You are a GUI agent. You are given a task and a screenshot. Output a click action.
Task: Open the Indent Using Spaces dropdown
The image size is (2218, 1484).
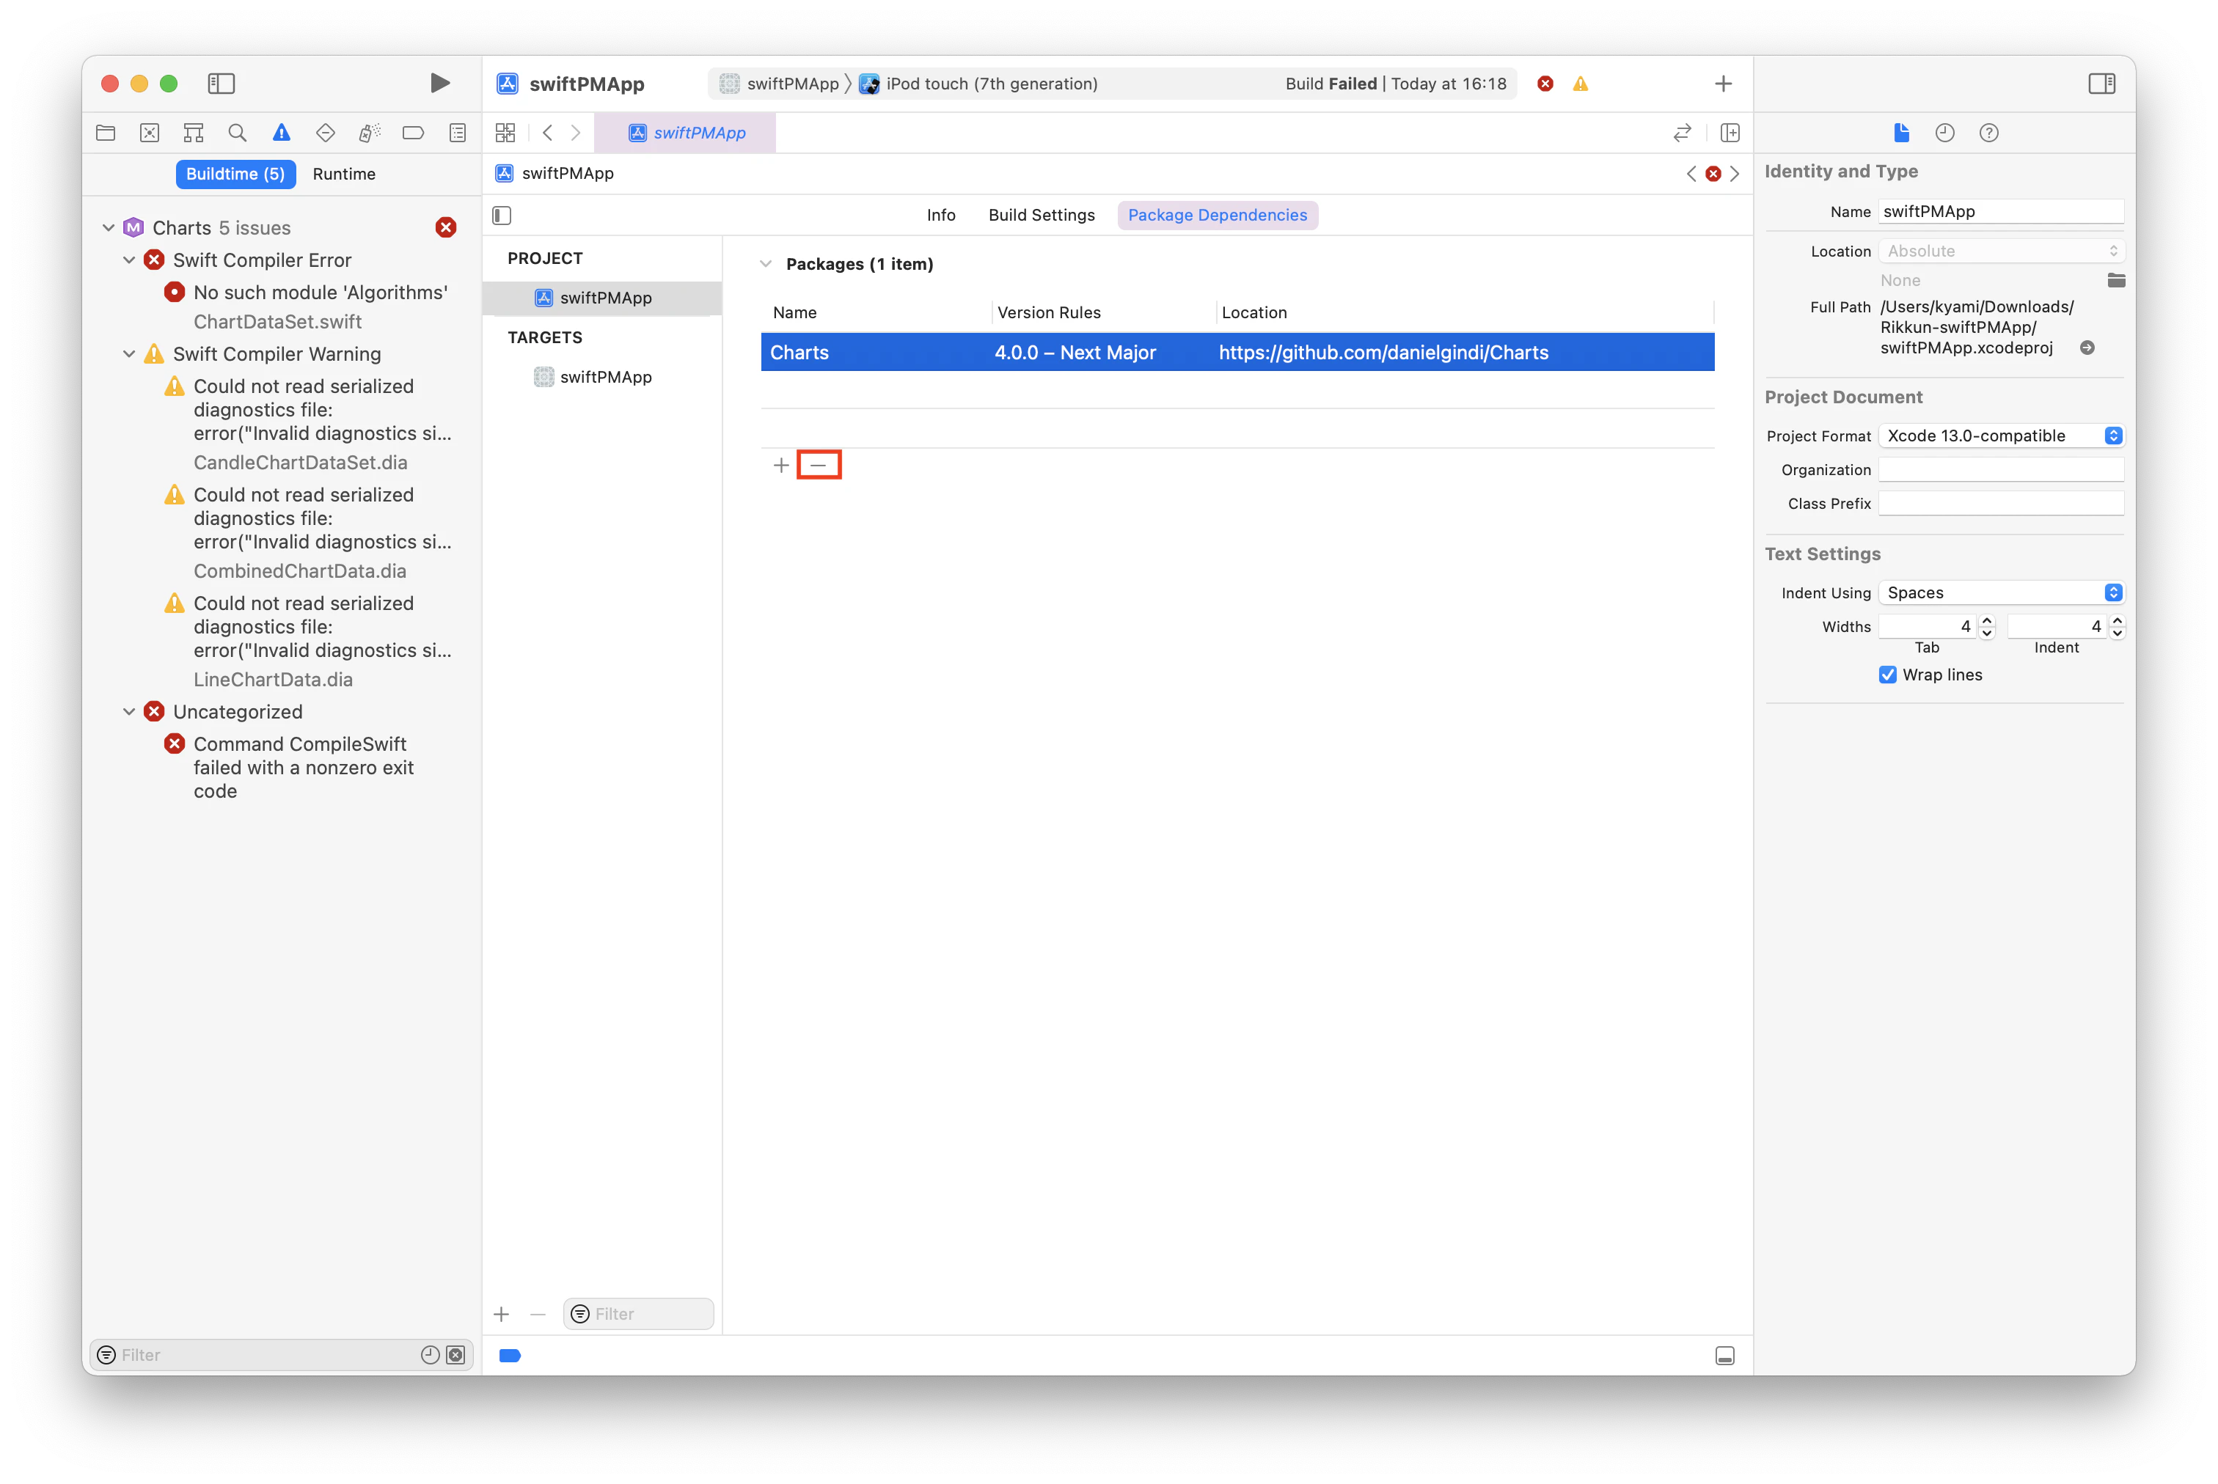point(2000,592)
